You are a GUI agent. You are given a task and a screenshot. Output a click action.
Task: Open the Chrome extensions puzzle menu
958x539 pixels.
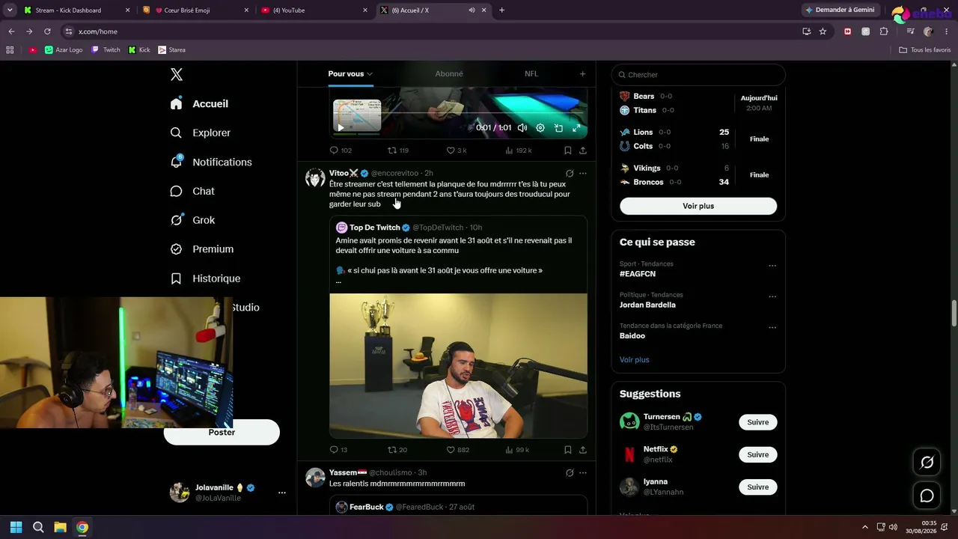pos(884,31)
